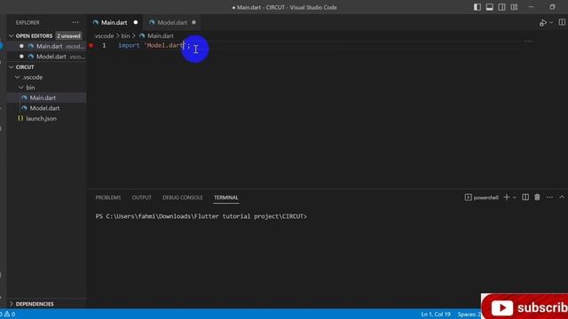Open the Problems panel tab
The width and height of the screenshot is (568, 319).
[x=108, y=198]
